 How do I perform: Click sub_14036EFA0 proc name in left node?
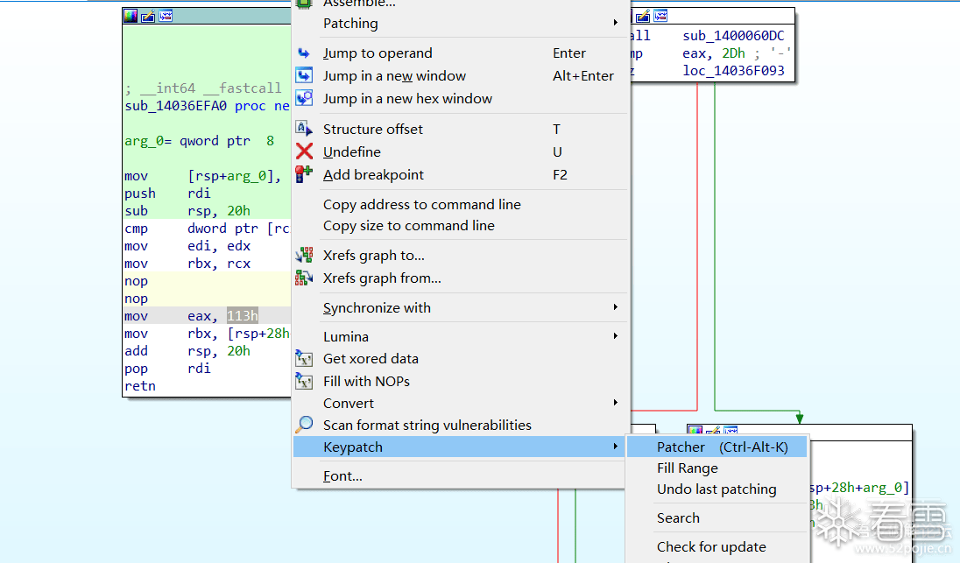click(x=176, y=106)
